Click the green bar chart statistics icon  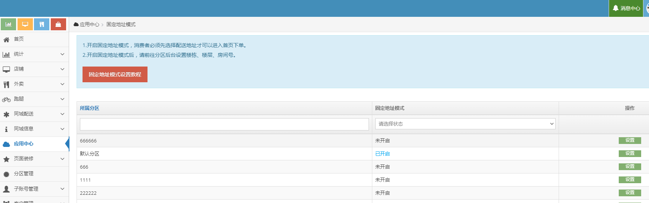click(8, 24)
